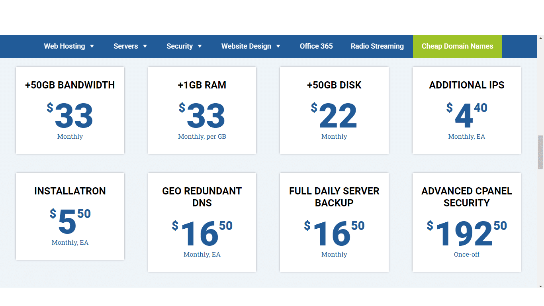This screenshot has height=306, width=544.
Task: Select the Servers menu label
Action: (125, 46)
